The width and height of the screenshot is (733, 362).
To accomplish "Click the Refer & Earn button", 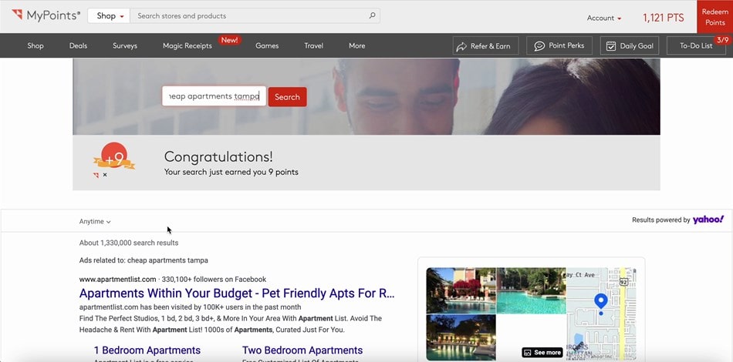I will [485, 45].
